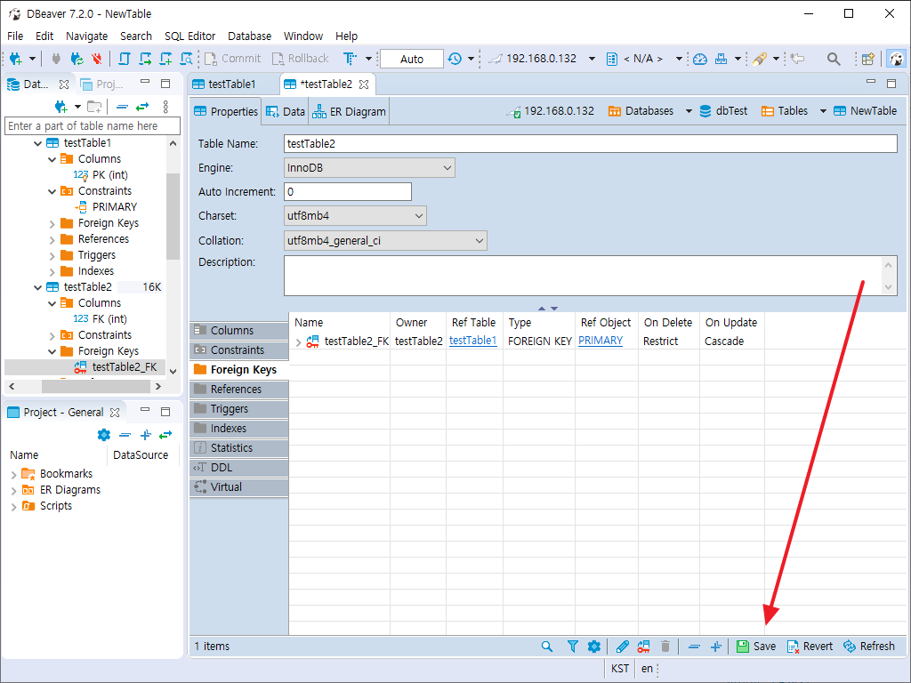This screenshot has height=683, width=911.
Task: Click the Save button
Action: coord(756,647)
